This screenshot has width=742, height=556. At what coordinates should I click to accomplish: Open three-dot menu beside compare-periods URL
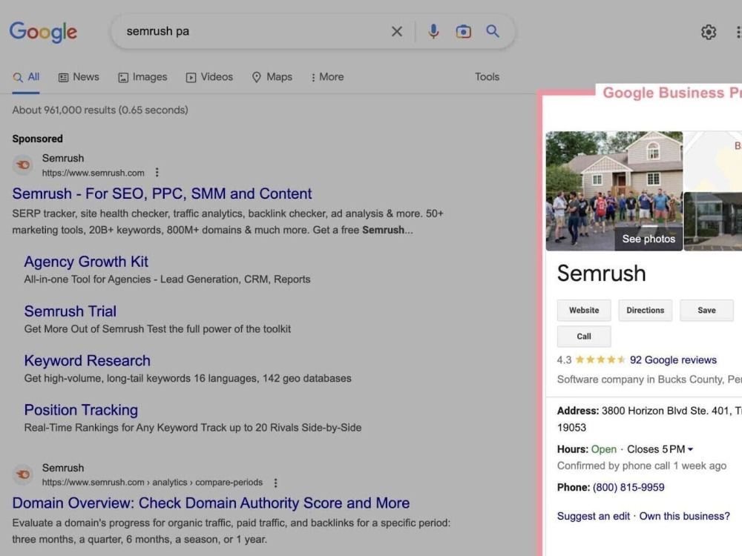[x=276, y=483]
